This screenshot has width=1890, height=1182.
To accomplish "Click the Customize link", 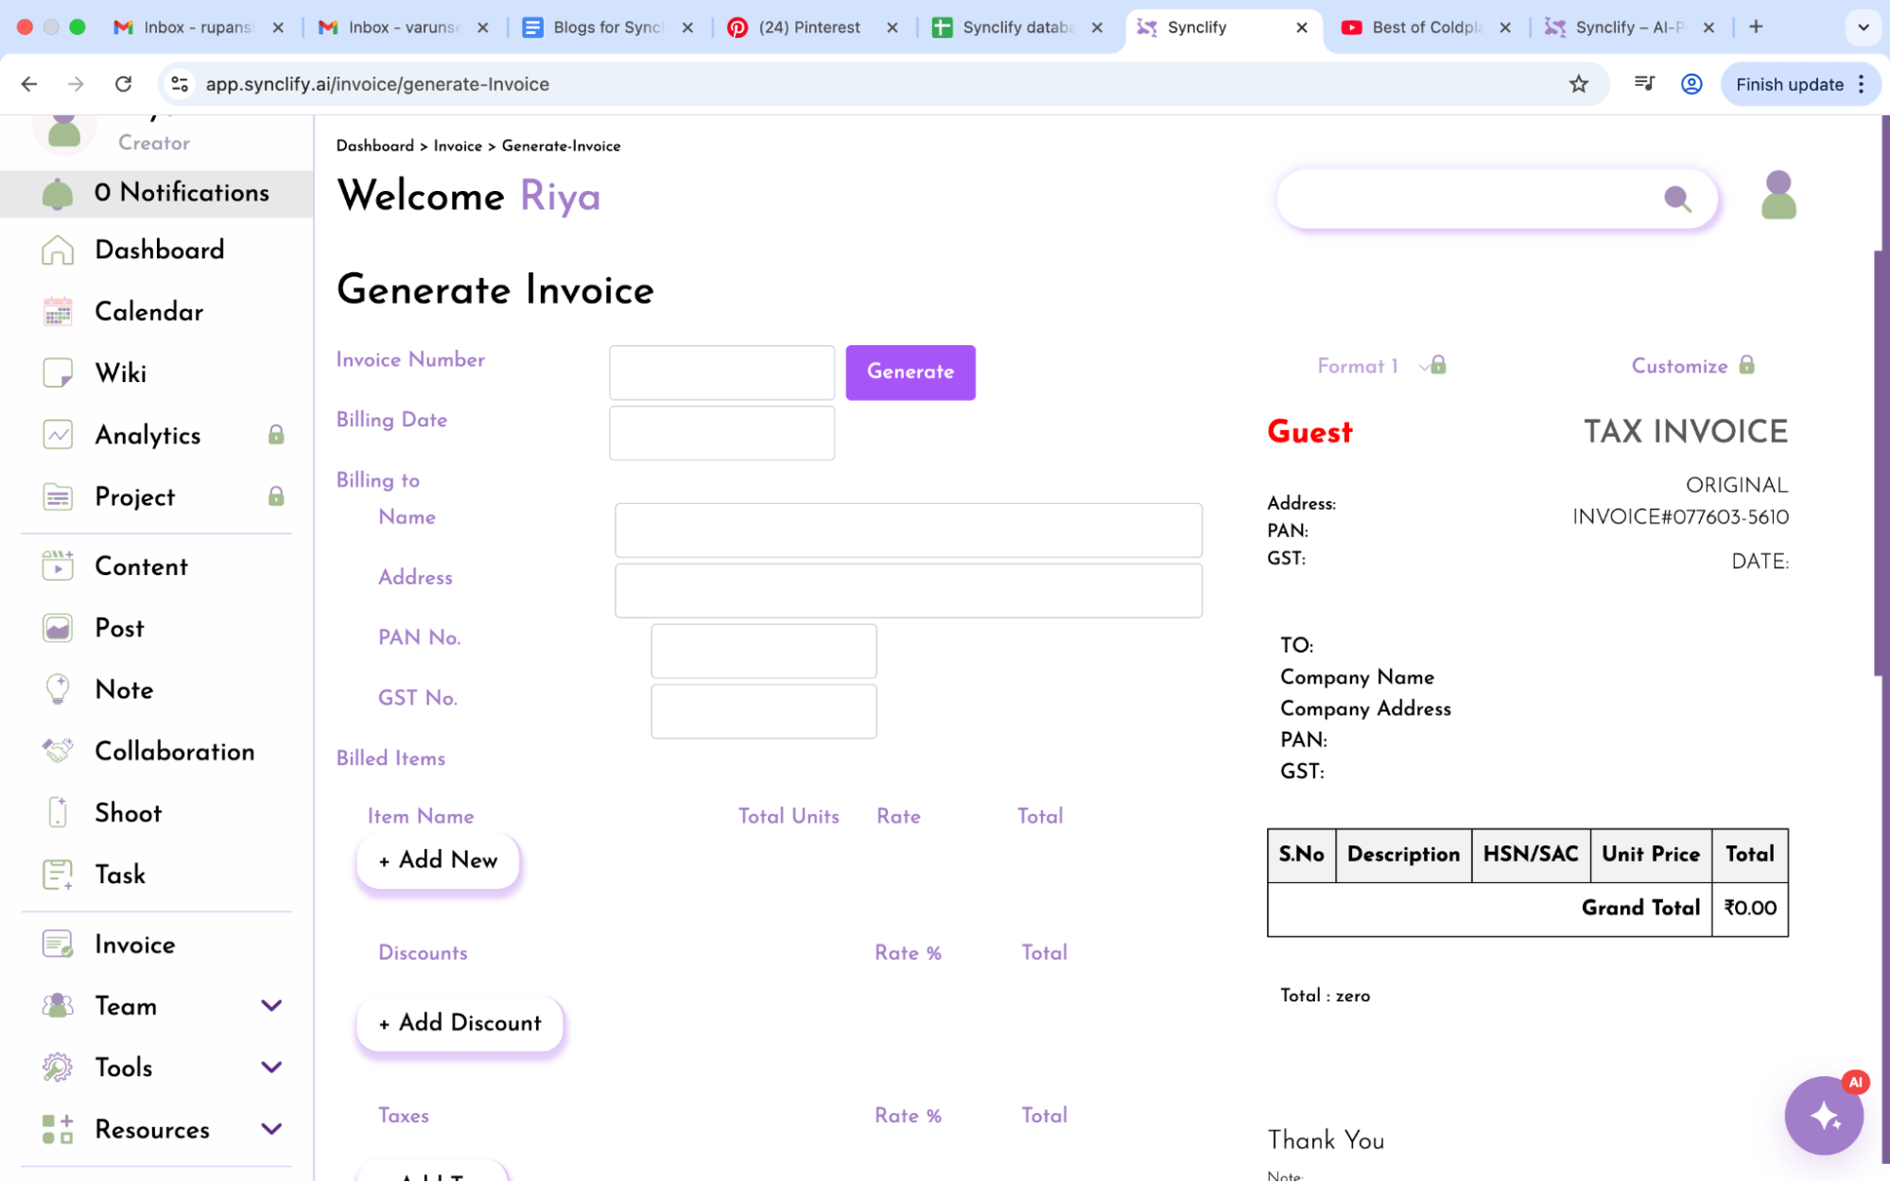I will [x=1679, y=366].
